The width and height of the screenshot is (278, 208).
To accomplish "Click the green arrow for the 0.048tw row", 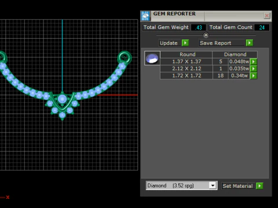I will [254, 62].
